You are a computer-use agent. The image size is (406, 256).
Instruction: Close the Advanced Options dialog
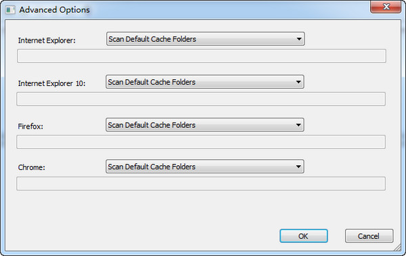(x=386, y=7)
